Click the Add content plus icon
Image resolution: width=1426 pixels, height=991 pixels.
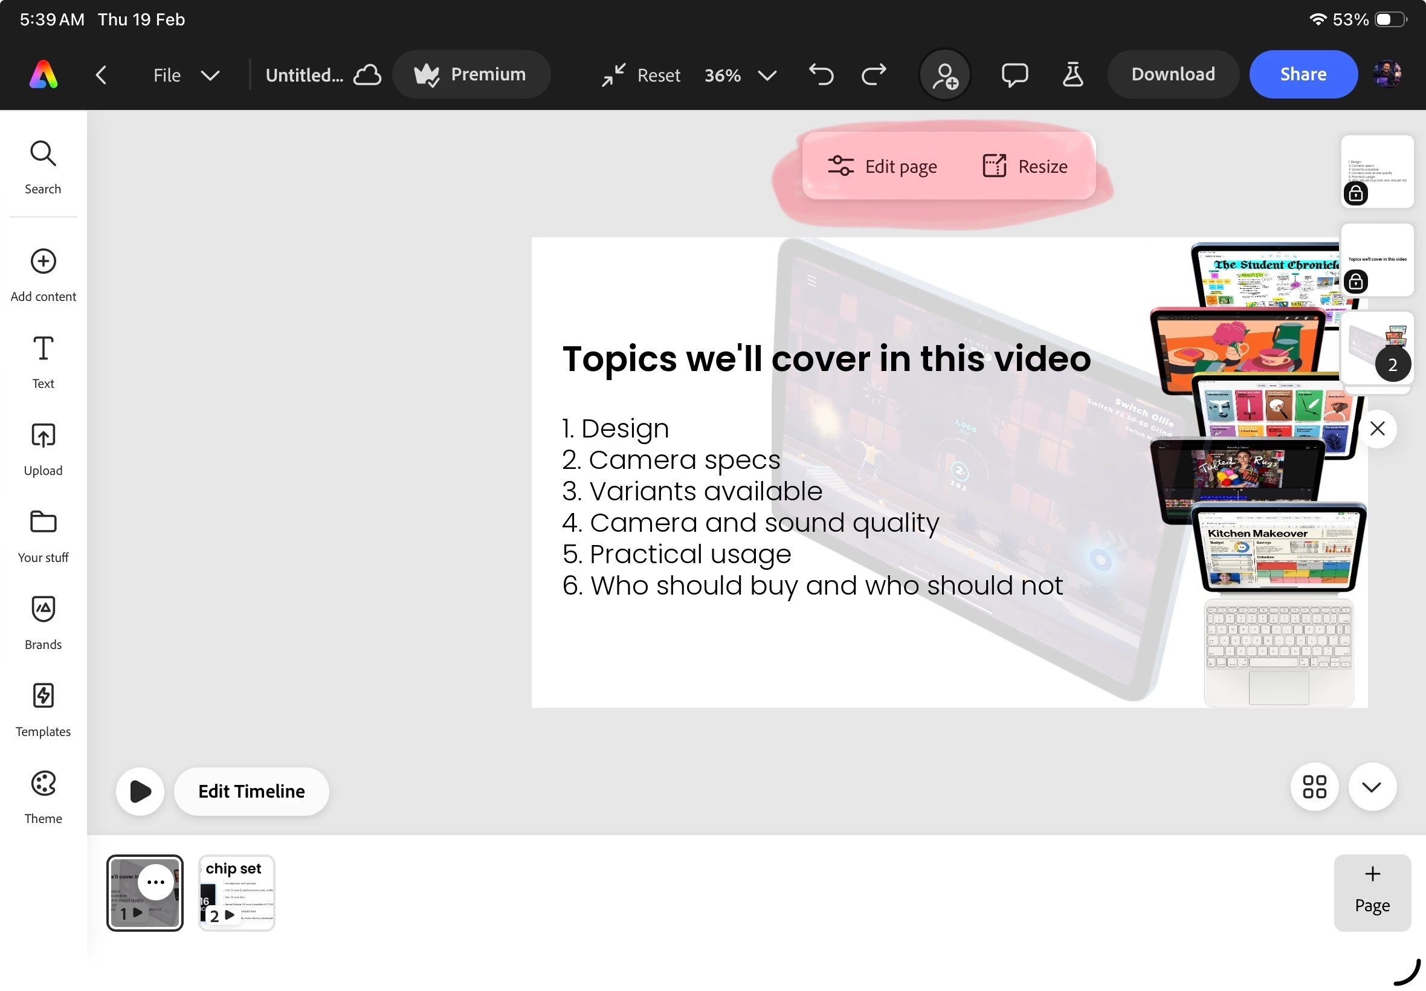(x=43, y=262)
